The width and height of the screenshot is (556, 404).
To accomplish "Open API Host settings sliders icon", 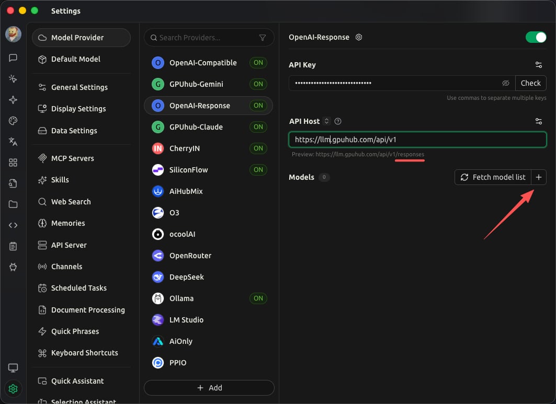I will 539,121.
